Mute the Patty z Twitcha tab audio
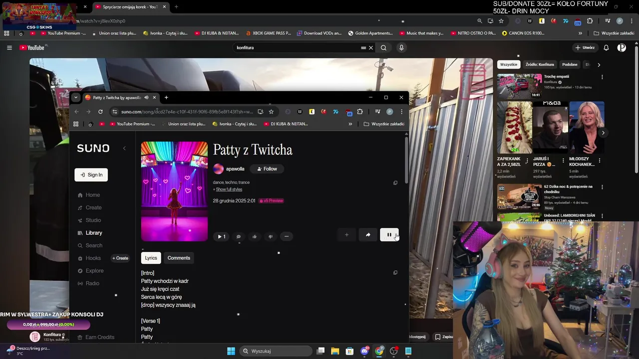This screenshot has height=359, width=639. (x=146, y=98)
